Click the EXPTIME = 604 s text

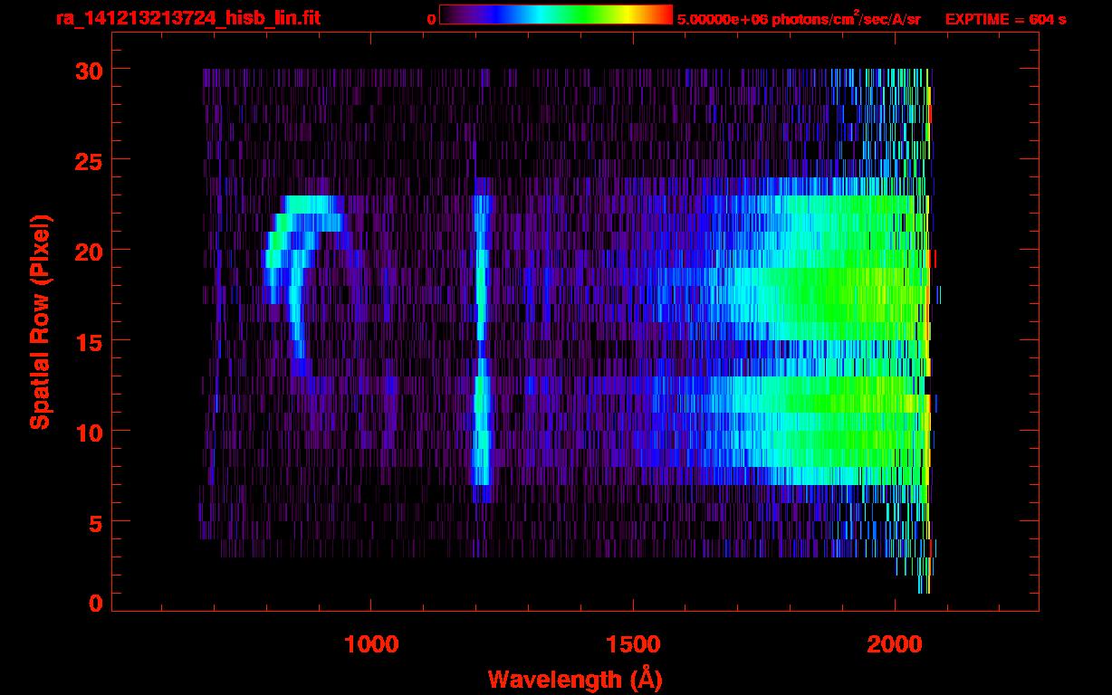1005,19
